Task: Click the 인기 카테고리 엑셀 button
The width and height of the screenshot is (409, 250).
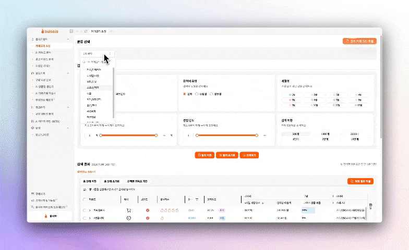Action: coord(359,41)
